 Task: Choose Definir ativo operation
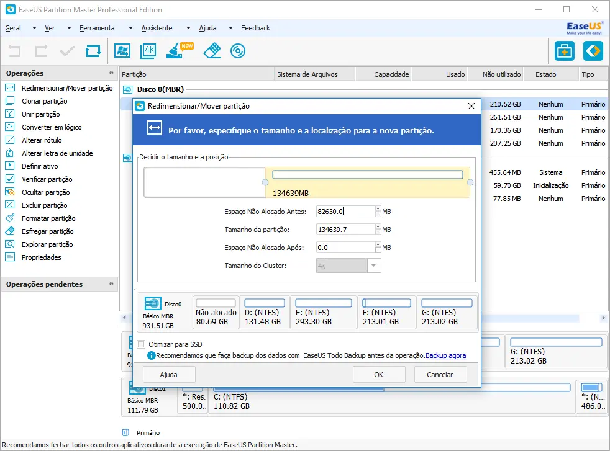[40, 166]
